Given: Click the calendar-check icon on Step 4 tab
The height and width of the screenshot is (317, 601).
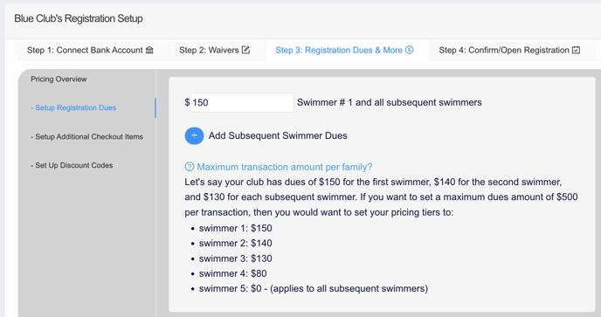Looking at the screenshot, I should (576, 50).
